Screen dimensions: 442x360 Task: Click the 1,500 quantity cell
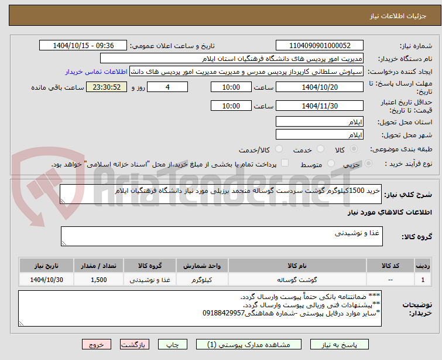(99, 280)
